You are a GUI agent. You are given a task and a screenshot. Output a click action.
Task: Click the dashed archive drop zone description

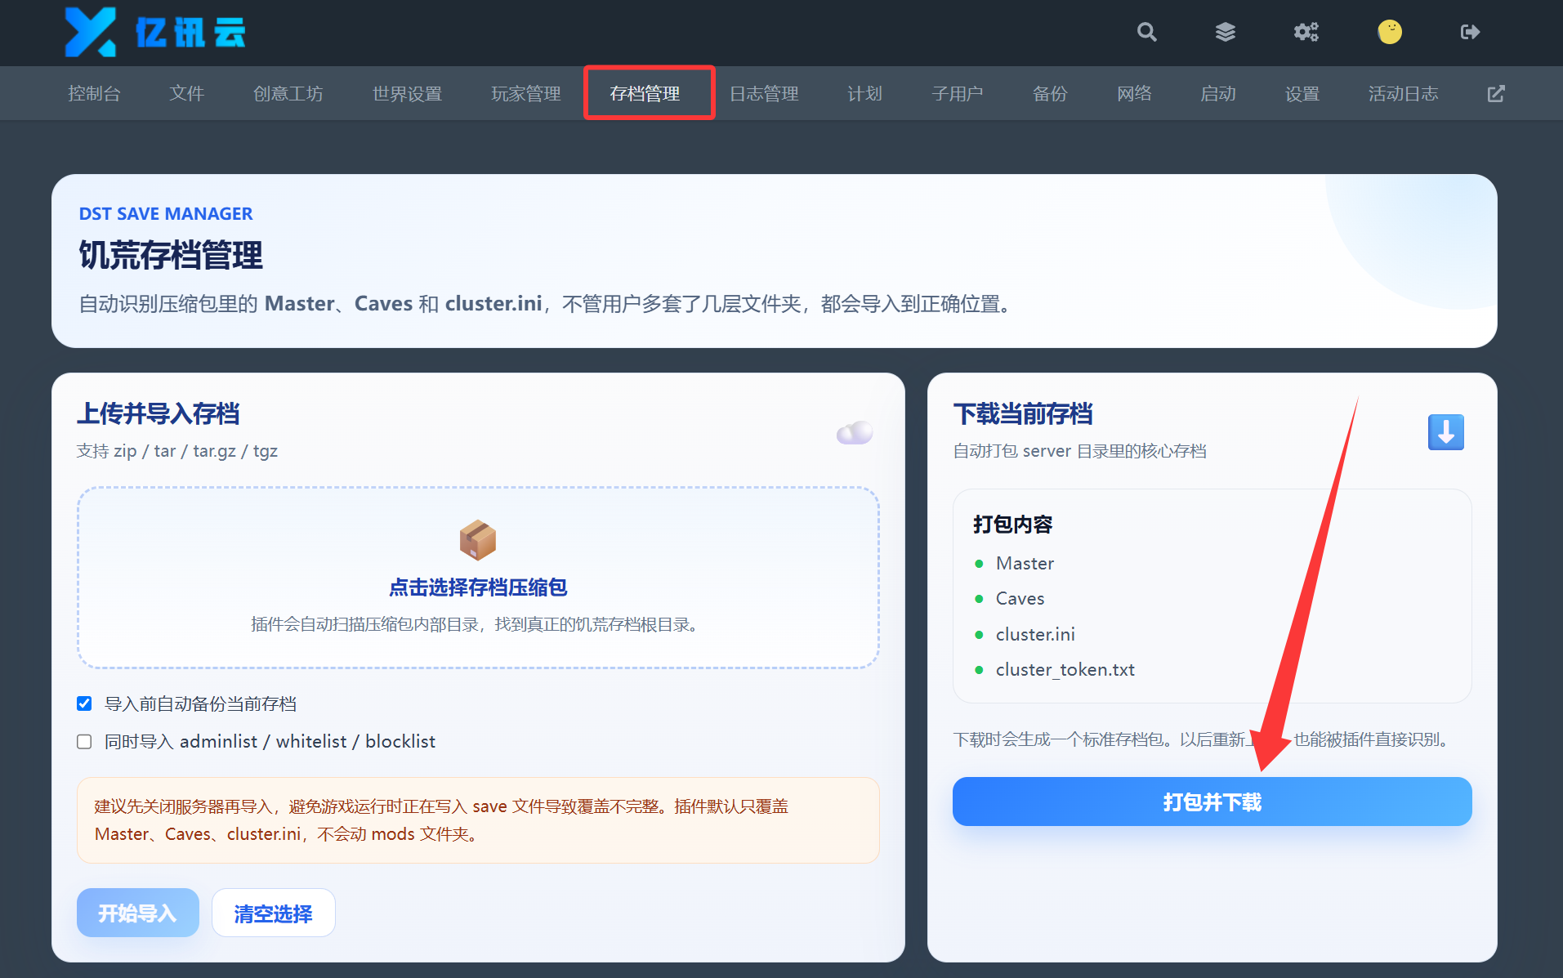[x=476, y=625]
